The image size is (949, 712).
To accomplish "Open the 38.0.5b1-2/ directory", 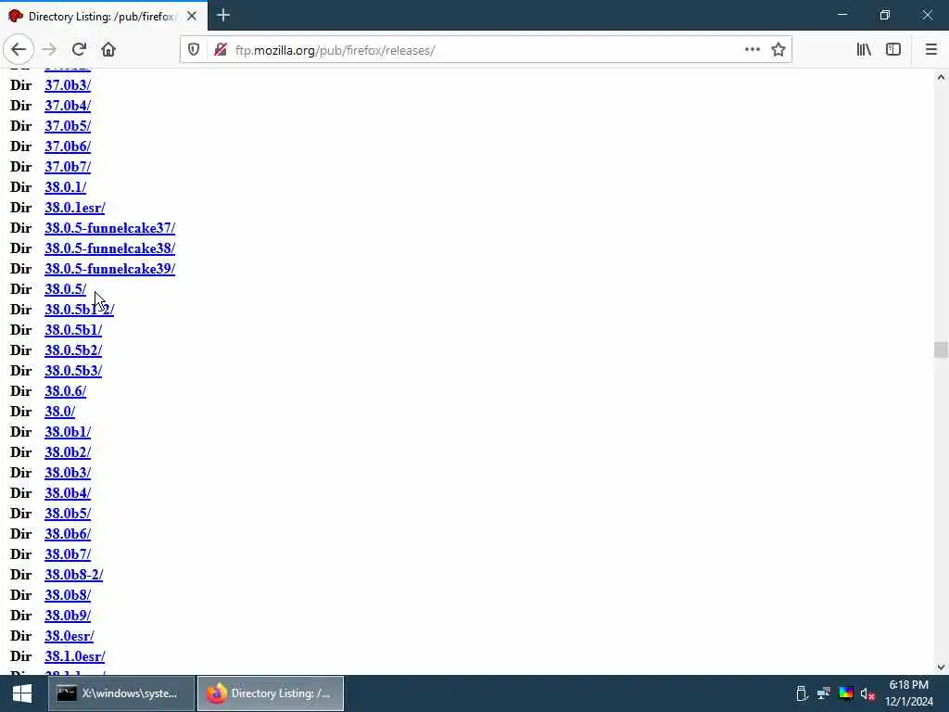I will point(80,310).
